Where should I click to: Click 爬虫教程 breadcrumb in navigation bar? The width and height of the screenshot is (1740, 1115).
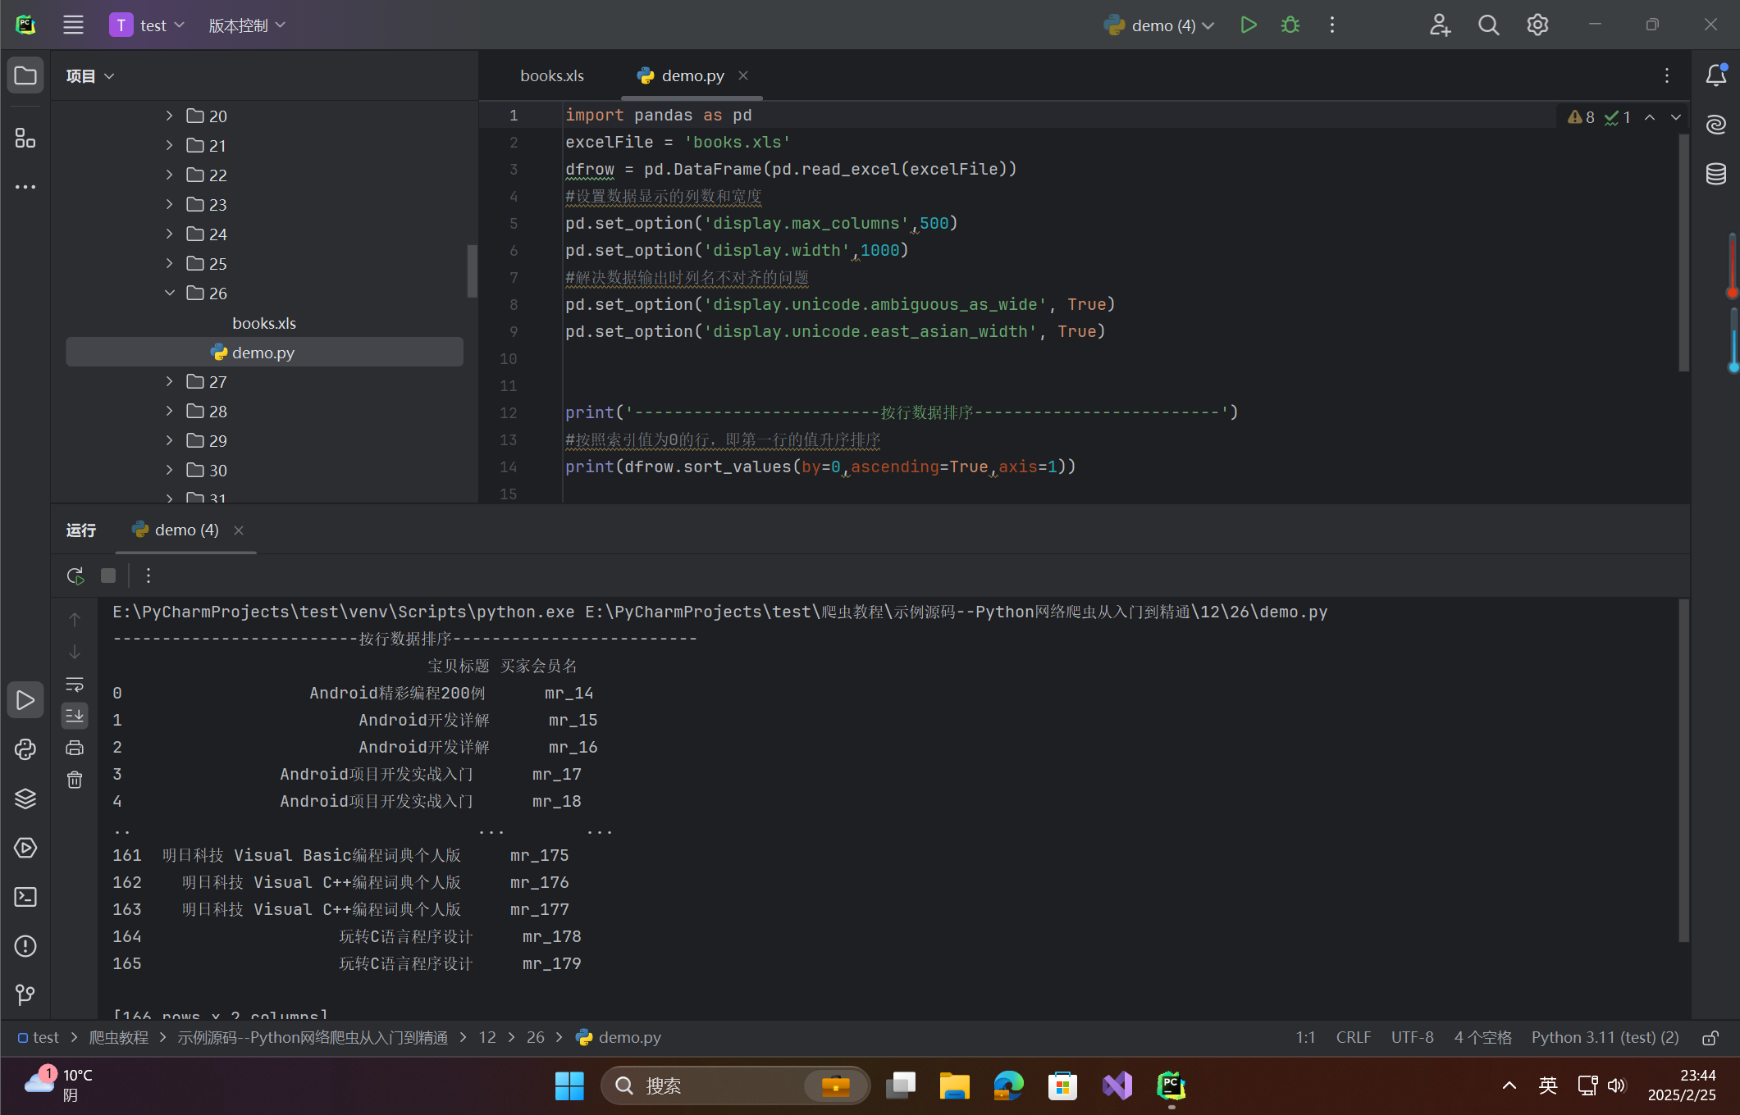click(x=119, y=1038)
